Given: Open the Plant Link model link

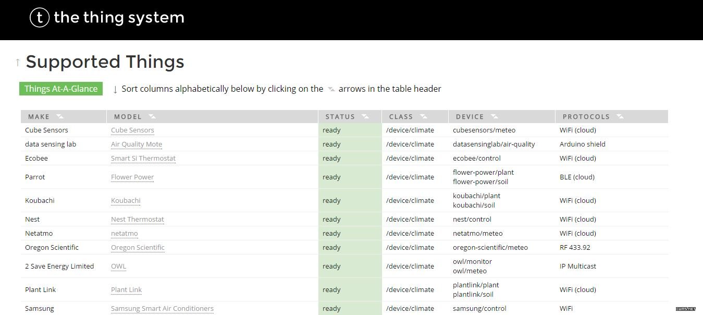Looking at the screenshot, I should [x=127, y=290].
